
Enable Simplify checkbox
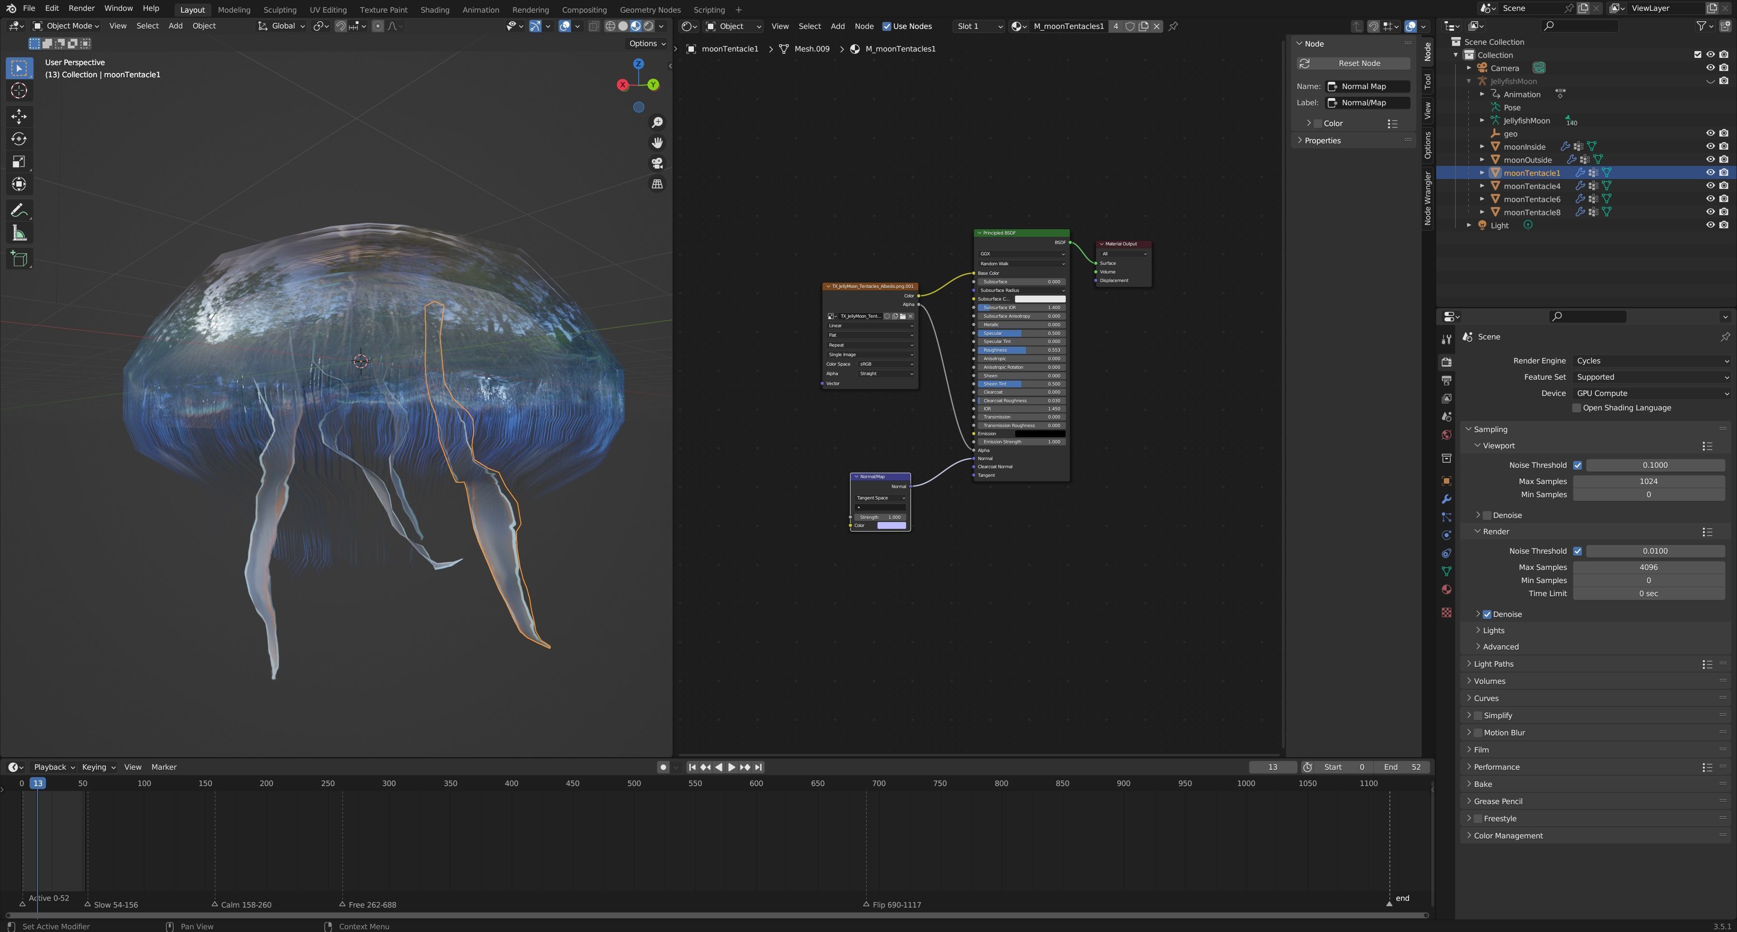point(1478,715)
